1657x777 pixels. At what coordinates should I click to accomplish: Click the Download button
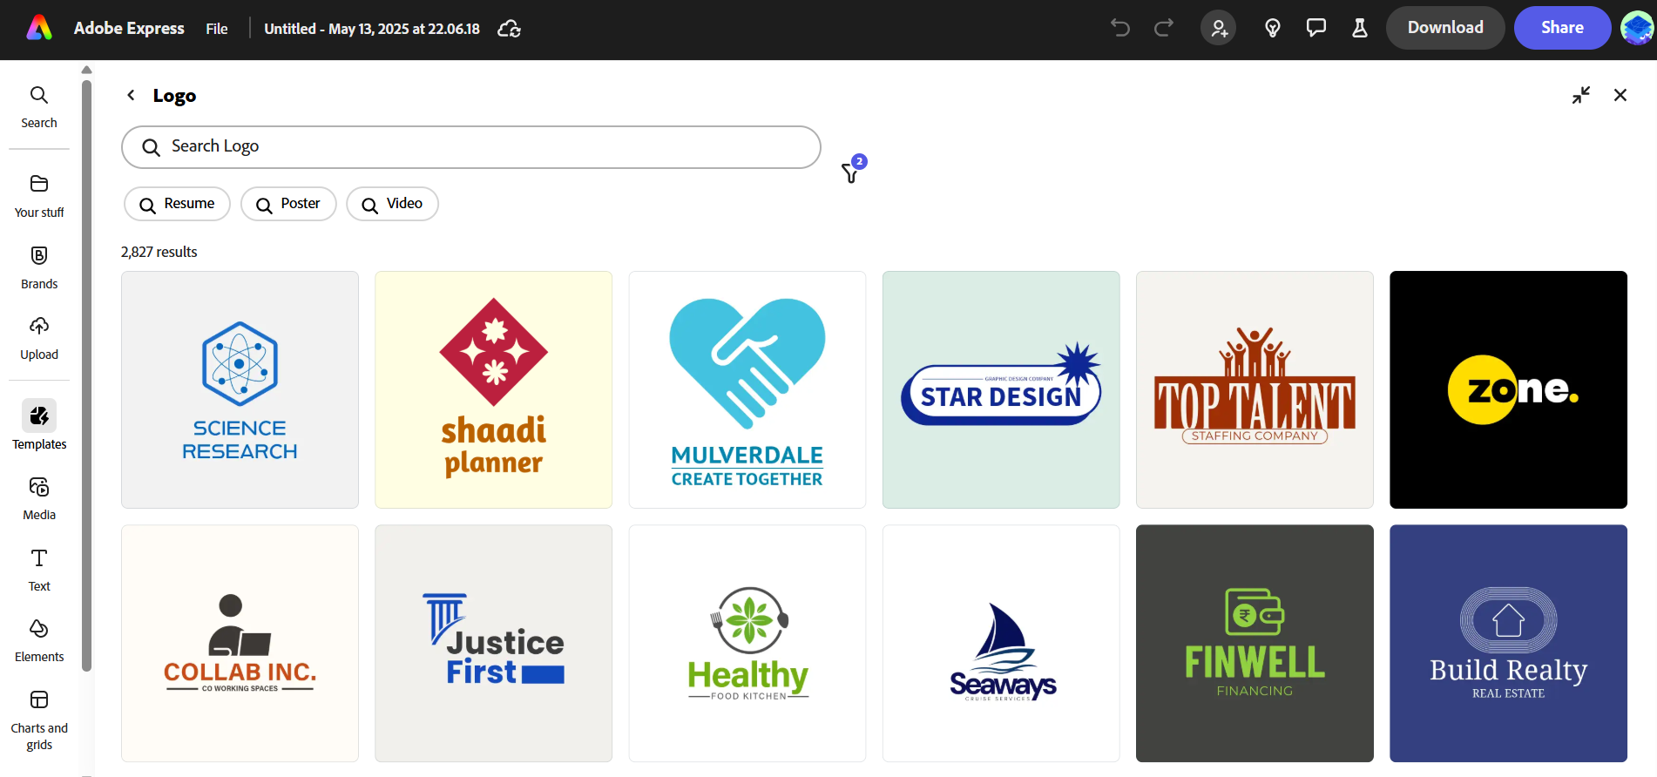(1444, 27)
